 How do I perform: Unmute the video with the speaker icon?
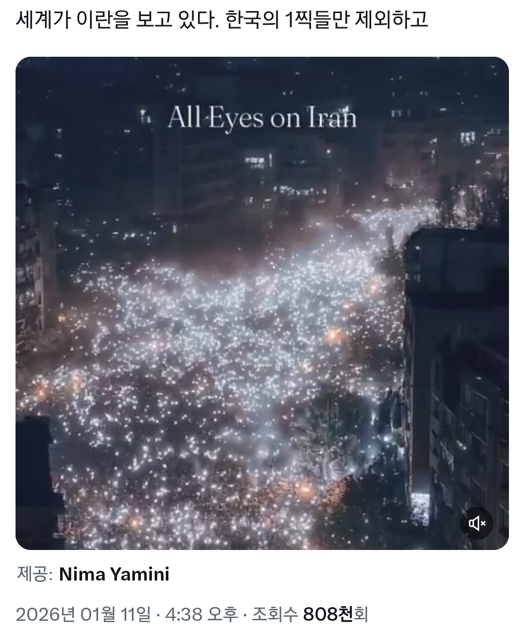(x=476, y=523)
